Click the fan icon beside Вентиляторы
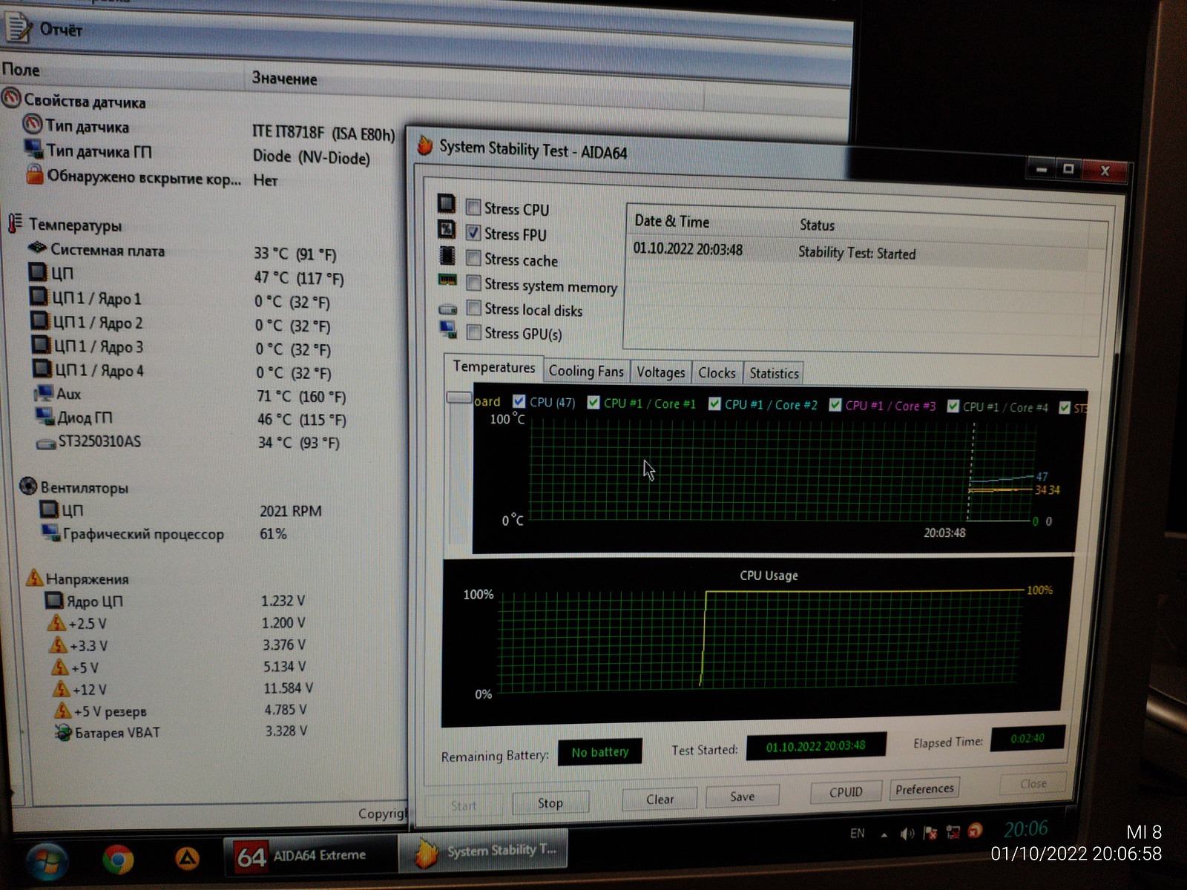Screen dimensions: 1187x890 click(28, 486)
